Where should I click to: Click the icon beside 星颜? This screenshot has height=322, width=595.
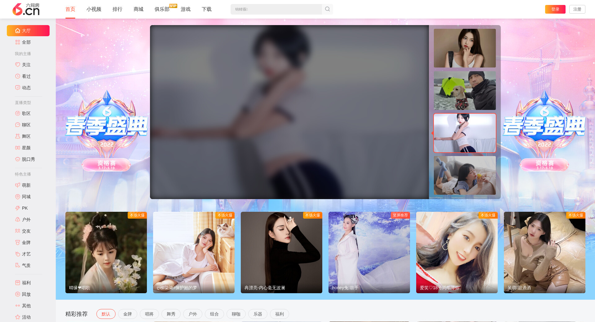(x=18, y=148)
